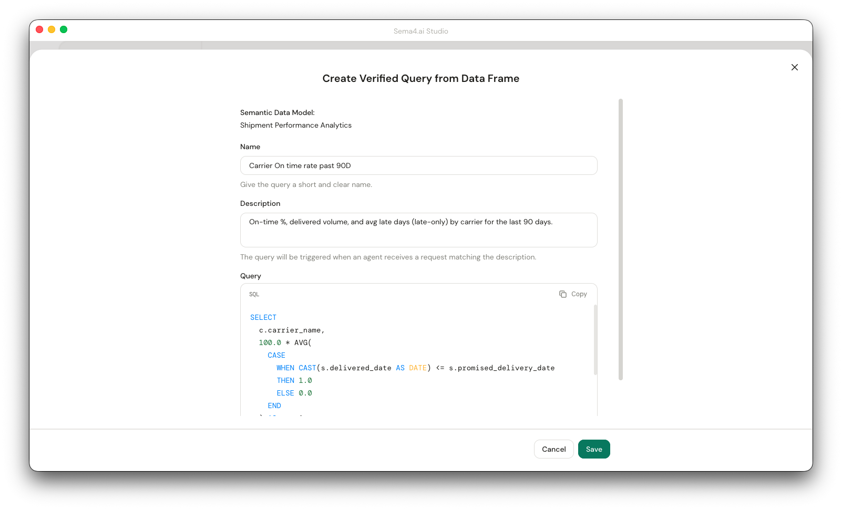Image resolution: width=842 pixels, height=510 pixels.
Task: Select the SQL language label
Action: (x=254, y=294)
